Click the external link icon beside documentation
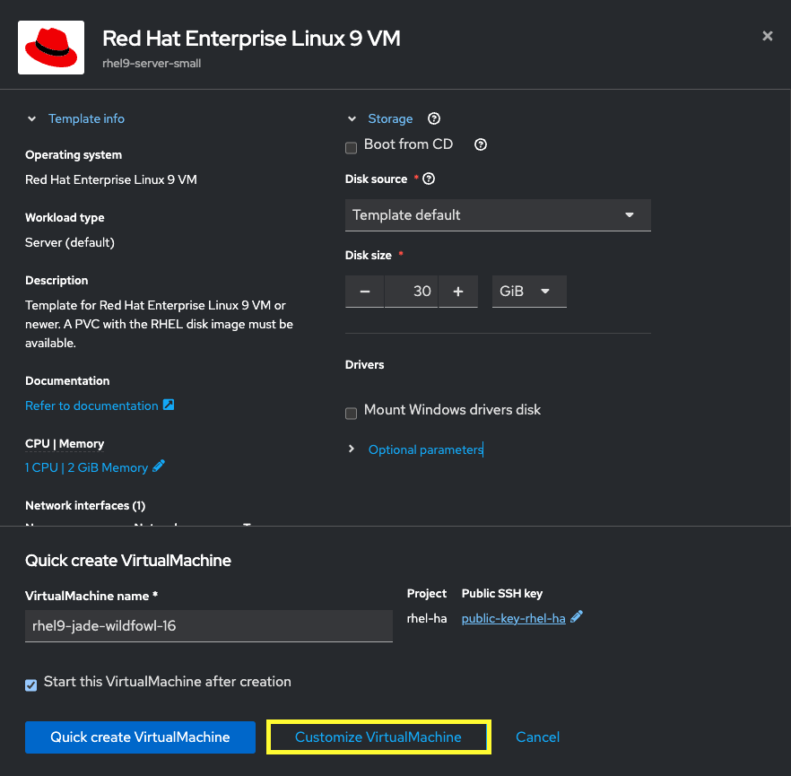The width and height of the screenshot is (791, 776). pos(167,405)
